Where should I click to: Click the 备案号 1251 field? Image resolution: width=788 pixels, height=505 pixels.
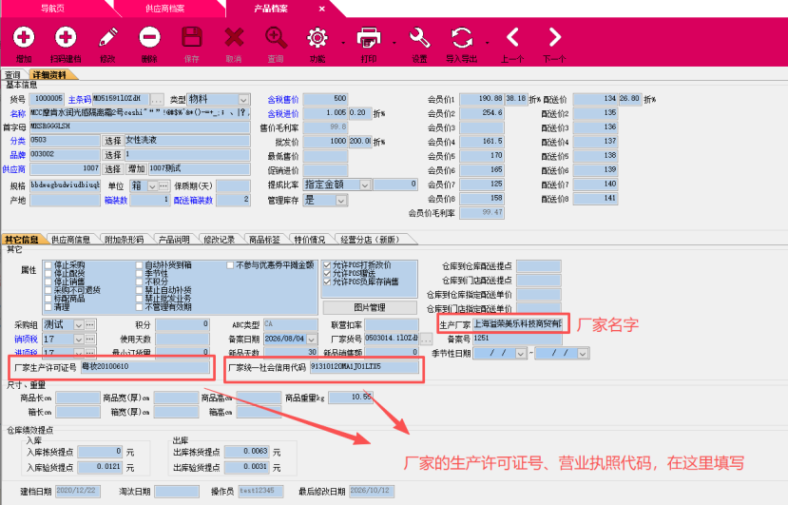point(517,339)
